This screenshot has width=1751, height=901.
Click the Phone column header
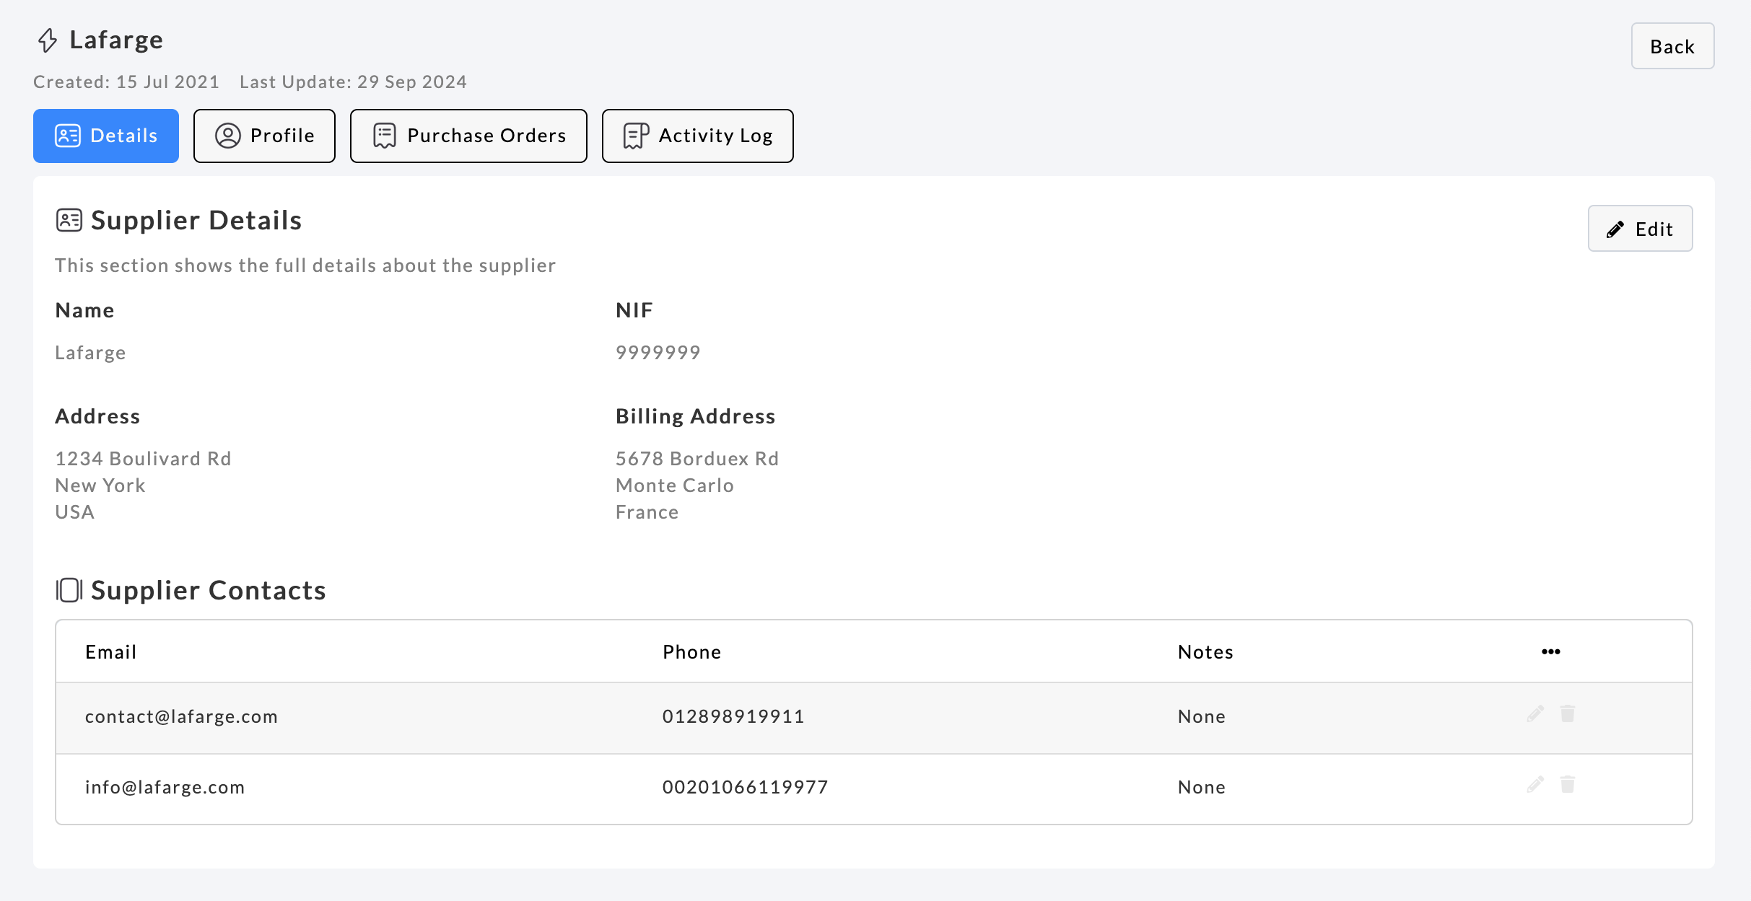point(691,652)
